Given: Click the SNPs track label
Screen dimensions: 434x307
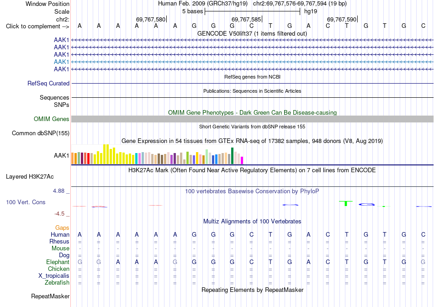Looking at the screenshot, I should coord(62,105).
